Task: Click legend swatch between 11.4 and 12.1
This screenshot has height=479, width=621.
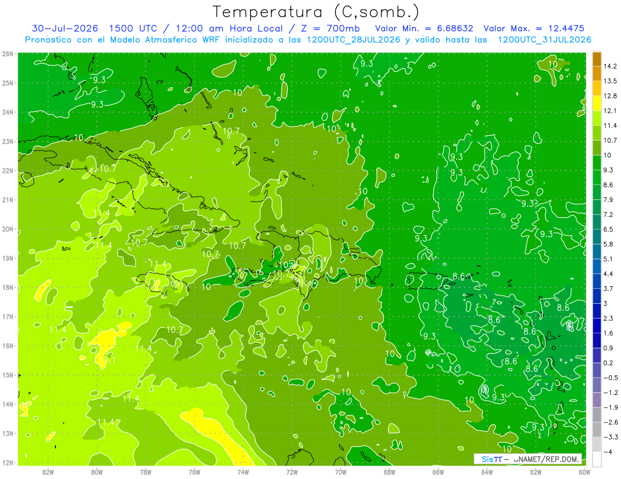Action: [597, 118]
